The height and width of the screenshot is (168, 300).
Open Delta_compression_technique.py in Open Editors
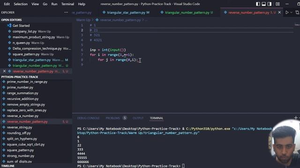click(37, 49)
